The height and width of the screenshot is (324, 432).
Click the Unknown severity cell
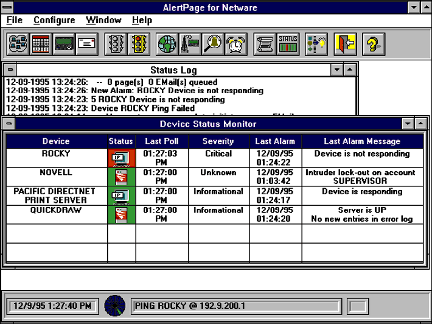click(219, 177)
